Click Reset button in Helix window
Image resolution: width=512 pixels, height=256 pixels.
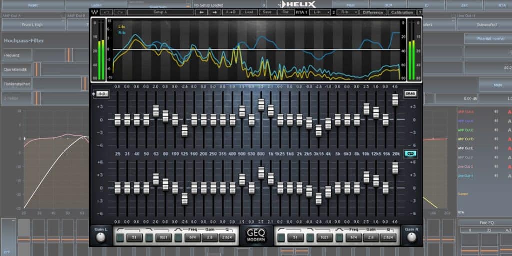[x=32, y=5]
